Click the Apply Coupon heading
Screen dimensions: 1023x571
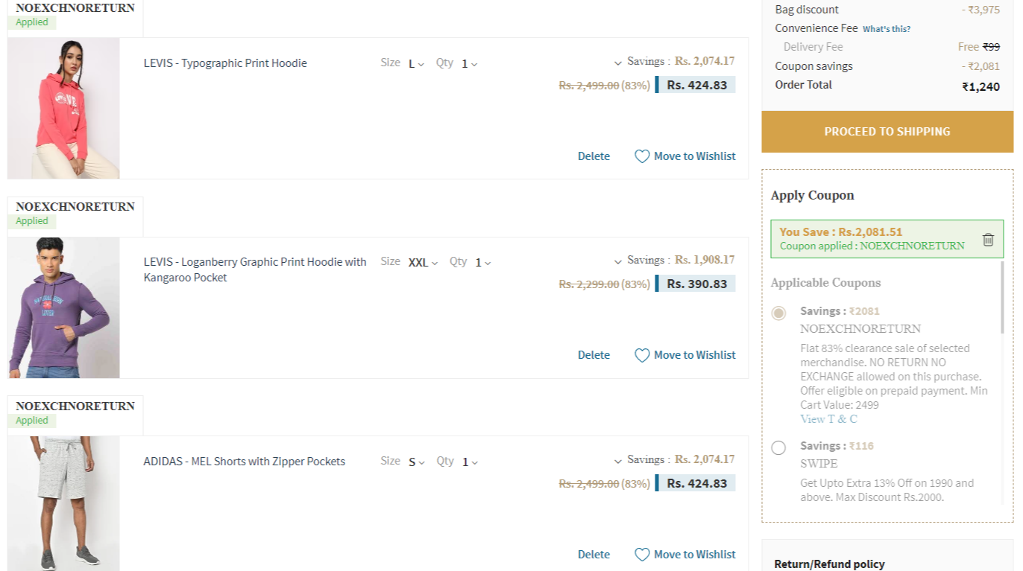[812, 195]
